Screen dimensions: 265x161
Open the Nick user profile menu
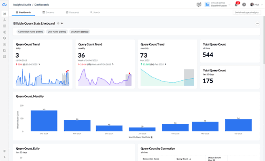(257, 4)
